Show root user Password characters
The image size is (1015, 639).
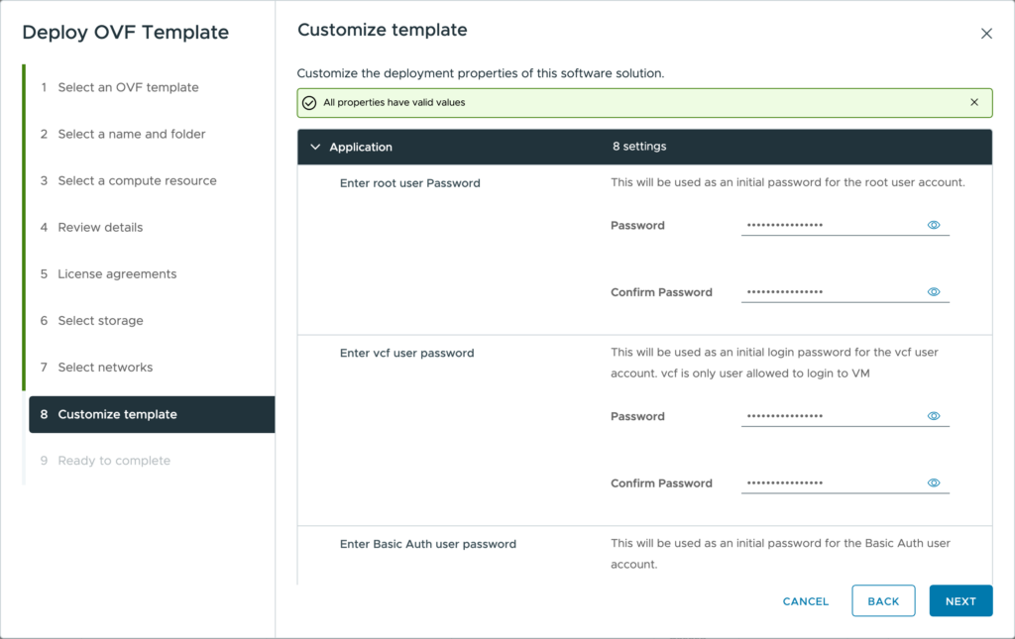click(x=934, y=225)
